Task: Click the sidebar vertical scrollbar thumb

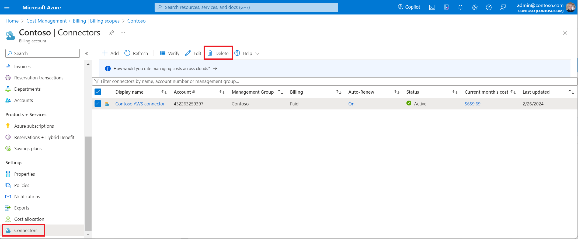Action: coord(88,184)
